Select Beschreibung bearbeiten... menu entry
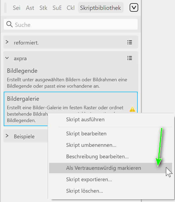 tap(110, 156)
